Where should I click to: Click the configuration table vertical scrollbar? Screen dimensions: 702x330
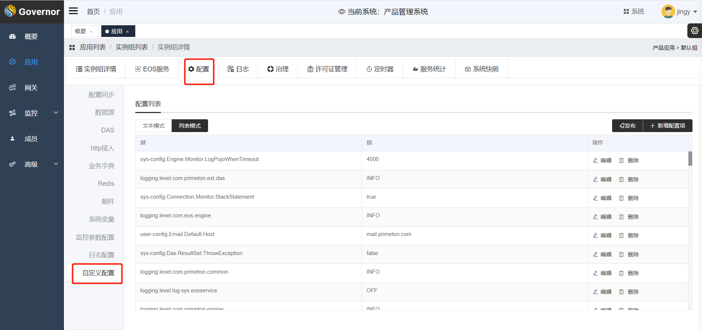690,159
